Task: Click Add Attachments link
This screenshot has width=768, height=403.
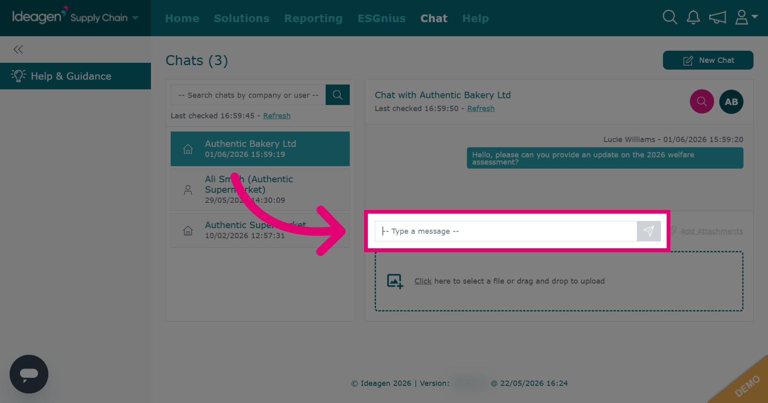Action: coord(712,231)
